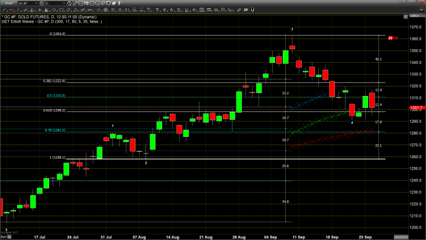Click the red 1301.7 current price tag
Viewport: 426px width, 240px height.
[x=417, y=108]
